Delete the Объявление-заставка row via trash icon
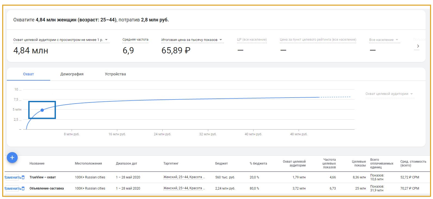Screen dimensions: 433x199 pyautogui.click(x=23, y=188)
